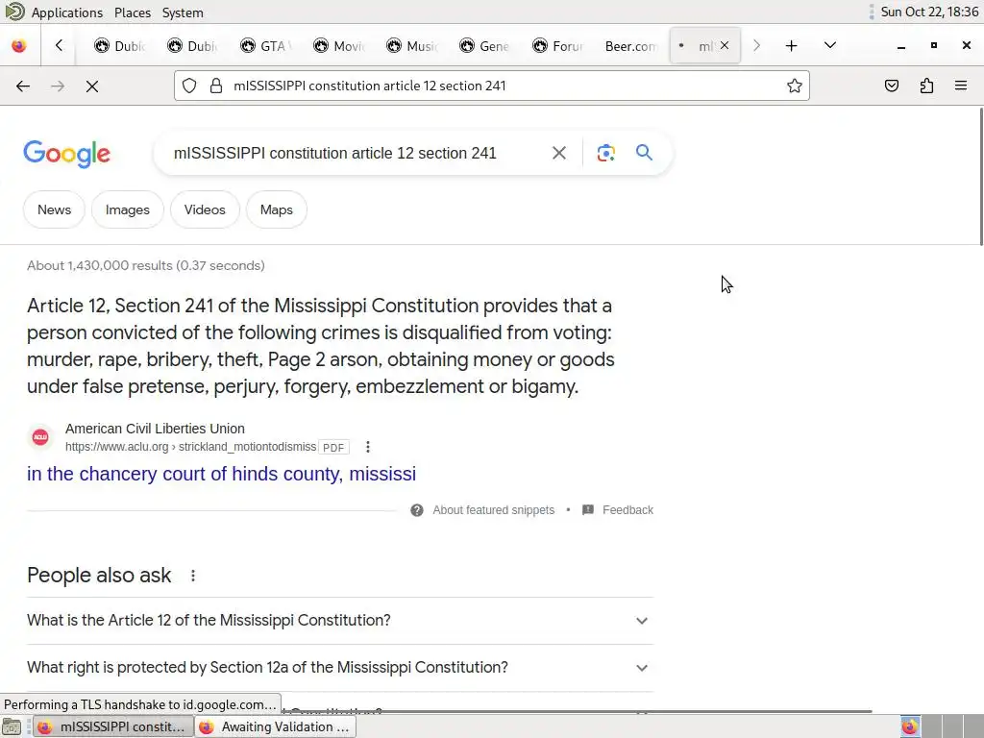Switch to the Forum tab
This screenshot has height=738, width=984.
(557, 46)
